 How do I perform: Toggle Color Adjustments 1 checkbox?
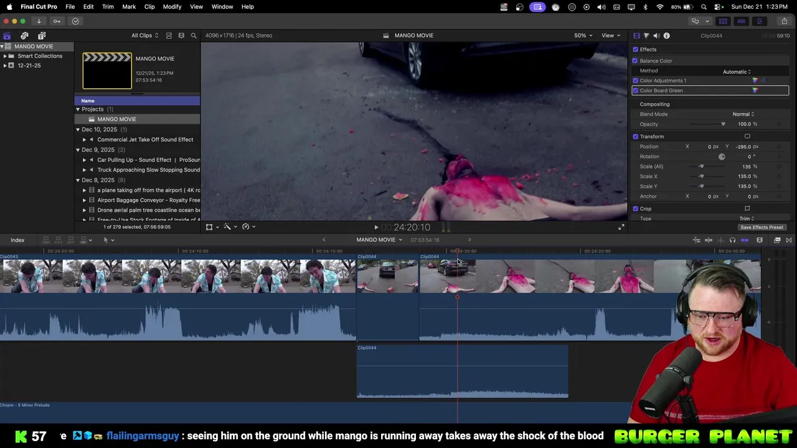[x=636, y=80]
